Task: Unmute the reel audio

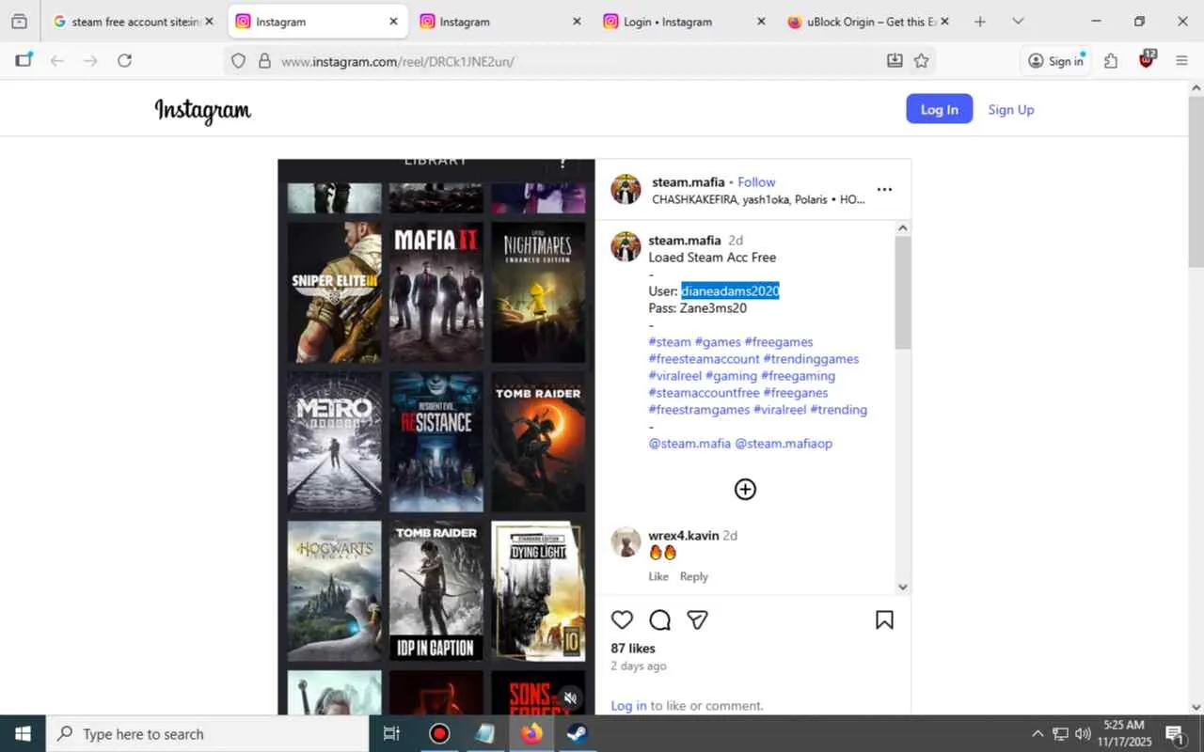Action: (x=569, y=697)
